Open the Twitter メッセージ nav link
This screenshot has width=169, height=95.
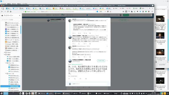coord(70,15)
